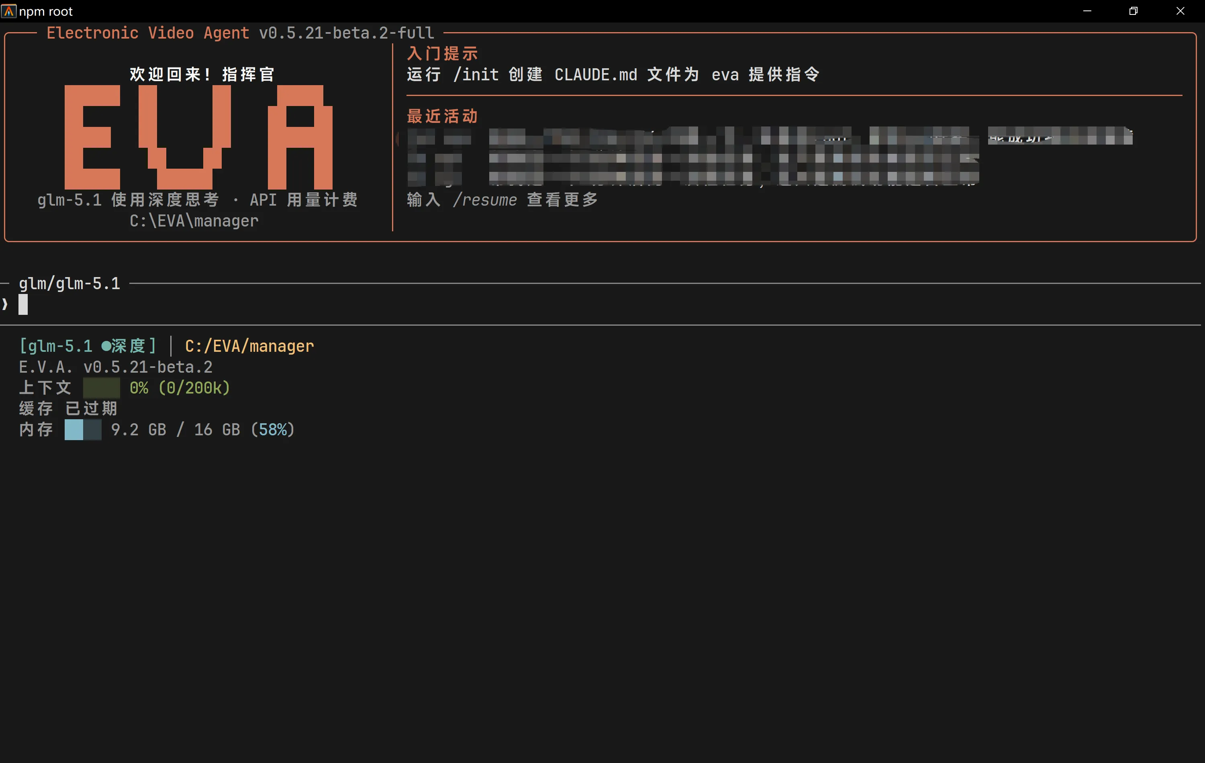Click the '上下文' context usage bar
Screen dimensions: 1205x763
coord(101,388)
